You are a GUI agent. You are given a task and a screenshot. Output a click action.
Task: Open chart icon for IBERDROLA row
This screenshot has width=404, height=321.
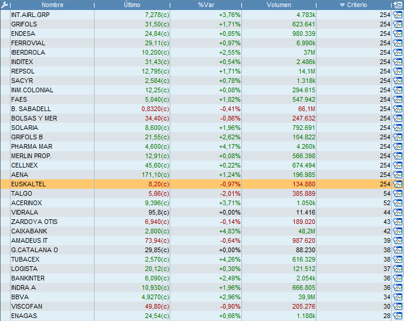click(x=398, y=52)
